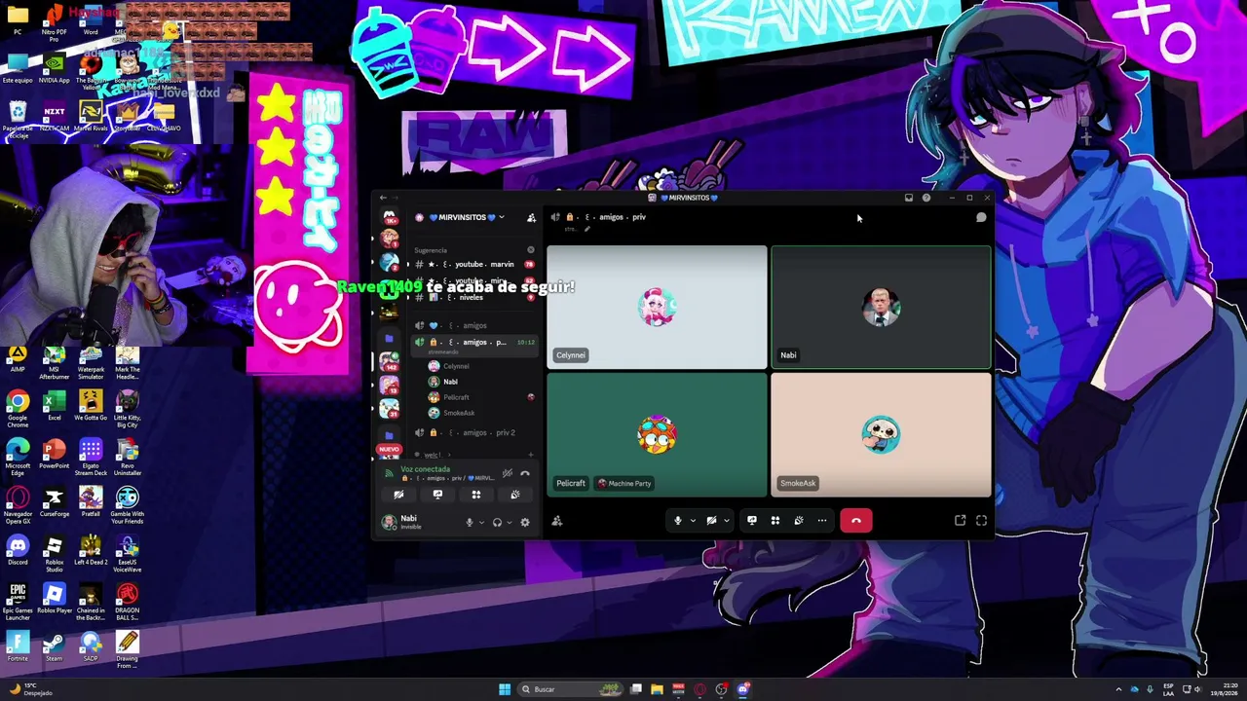1247x701 pixels.
Task: Toggle noise suppression in voice panel
Action: point(508,473)
